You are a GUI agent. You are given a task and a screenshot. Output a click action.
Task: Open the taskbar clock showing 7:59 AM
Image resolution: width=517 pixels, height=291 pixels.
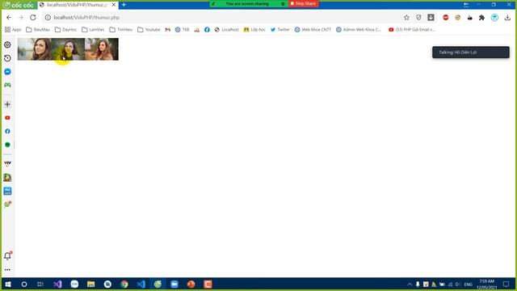(x=486, y=284)
